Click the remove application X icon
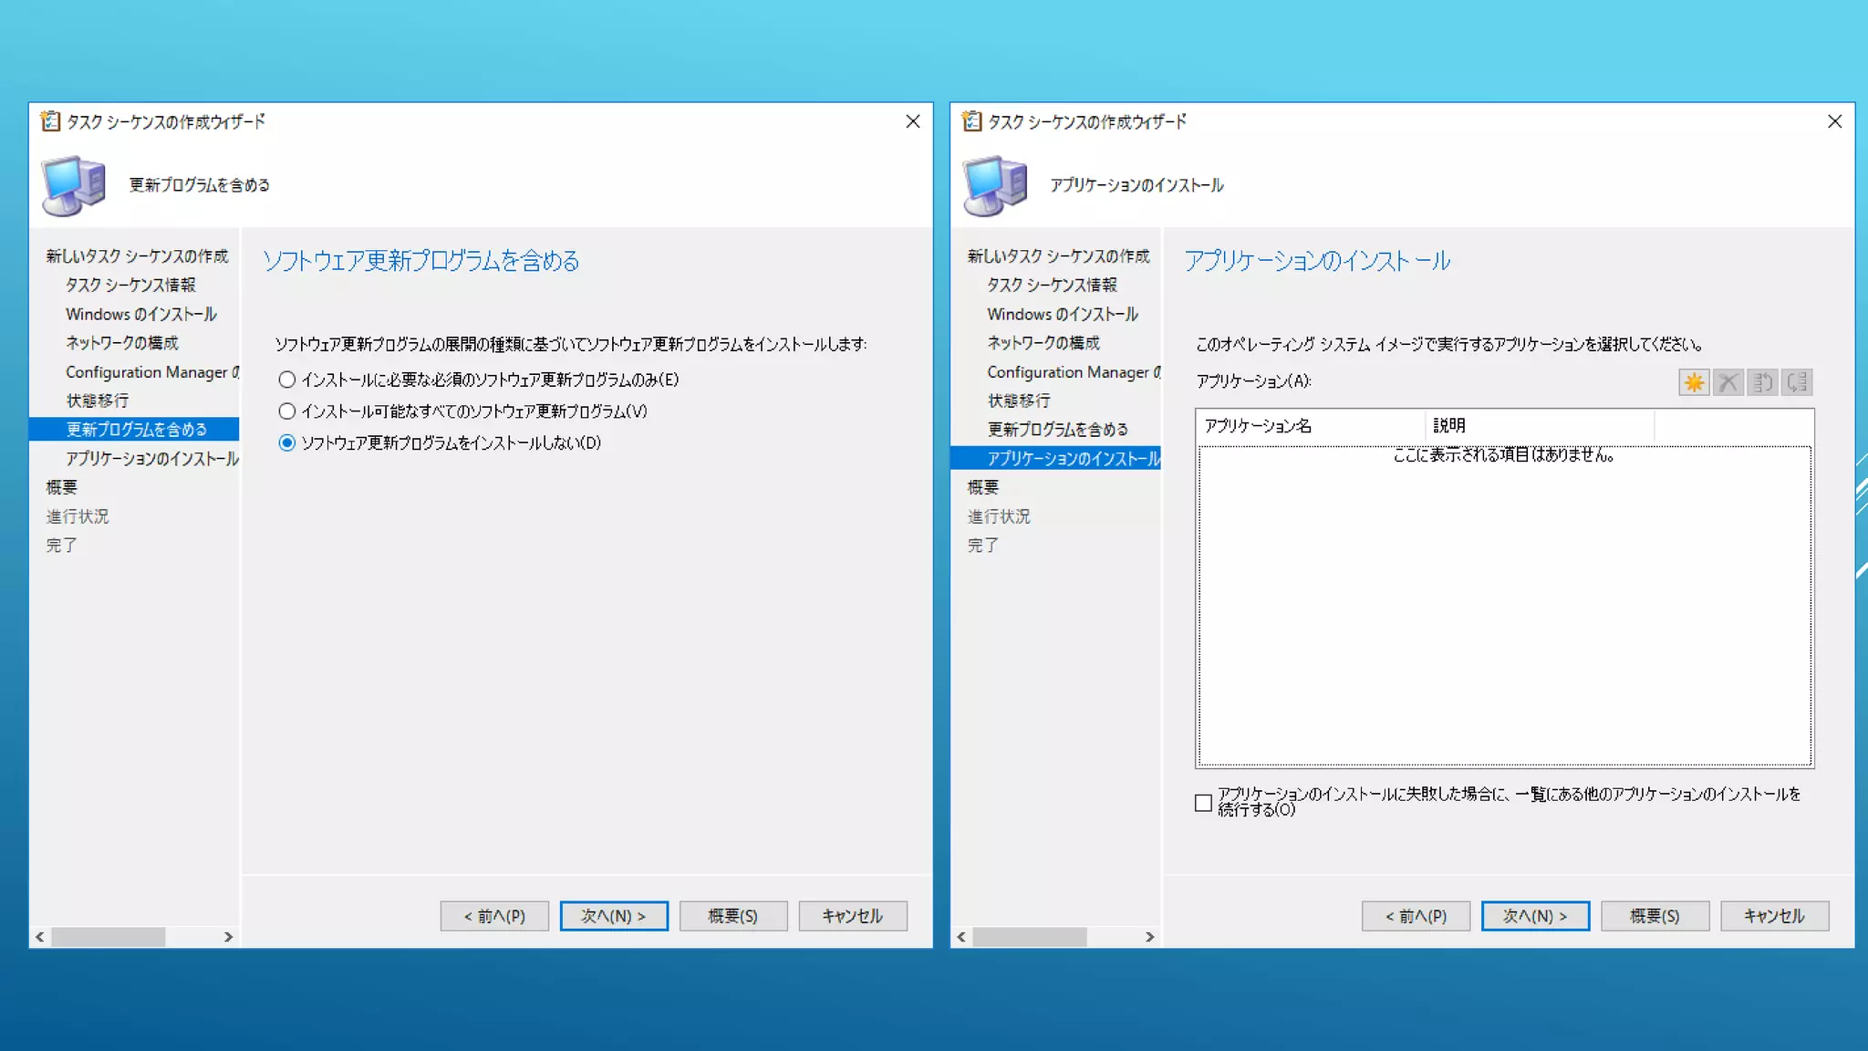This screenshot has width=1868, height=1051. tap(1728, 382)
